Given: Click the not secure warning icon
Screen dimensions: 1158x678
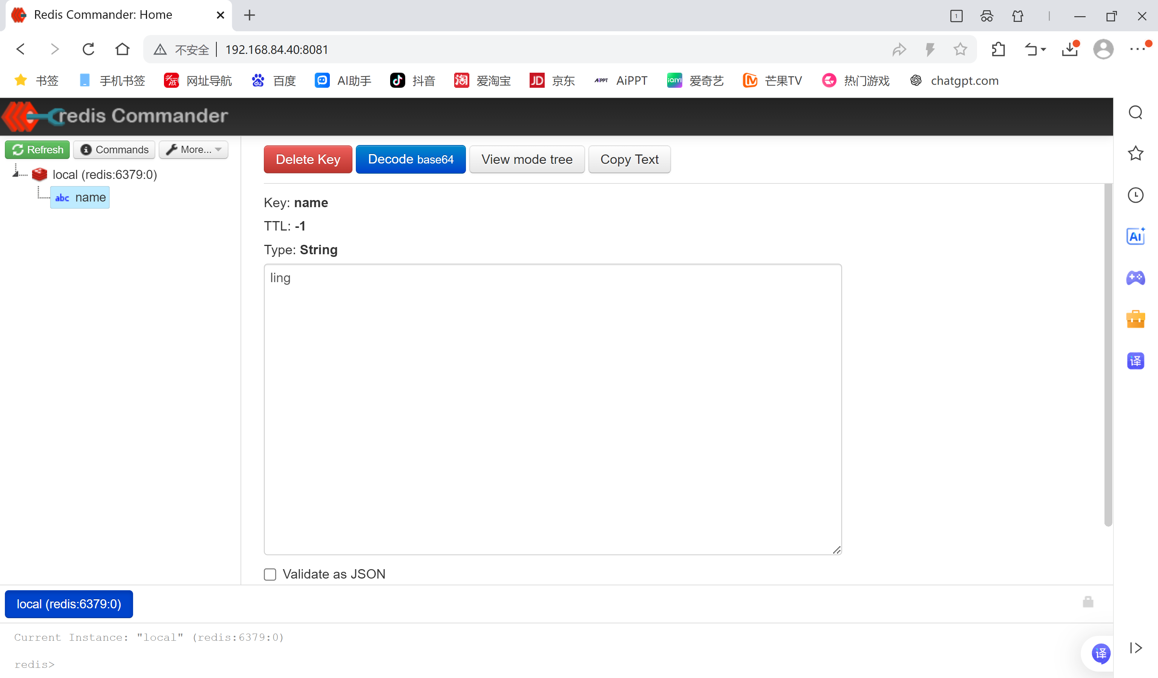Looking at the screenshot, I should point(160,50).
